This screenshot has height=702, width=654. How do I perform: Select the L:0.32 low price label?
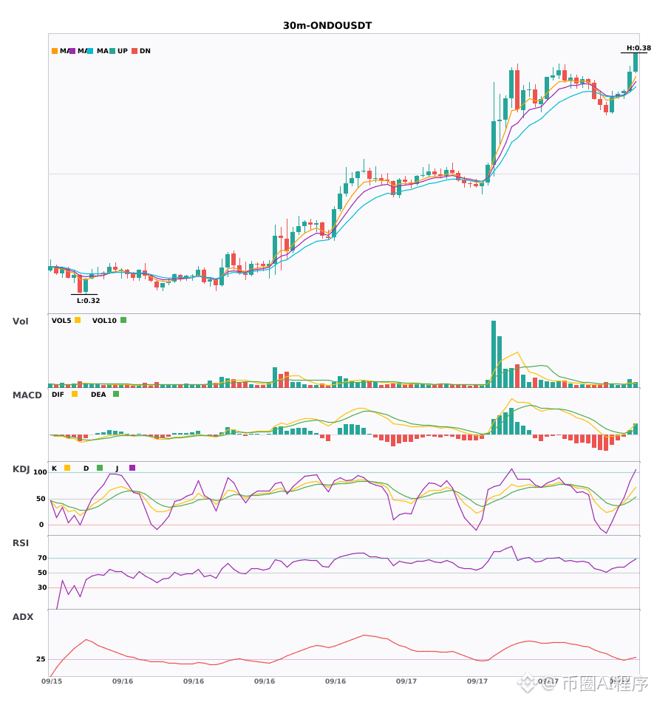coord(88,301)
